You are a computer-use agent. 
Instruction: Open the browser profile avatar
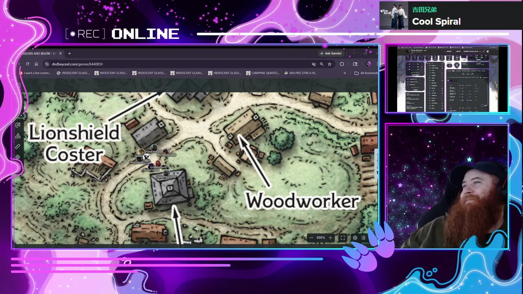click(x=369, y=64)
